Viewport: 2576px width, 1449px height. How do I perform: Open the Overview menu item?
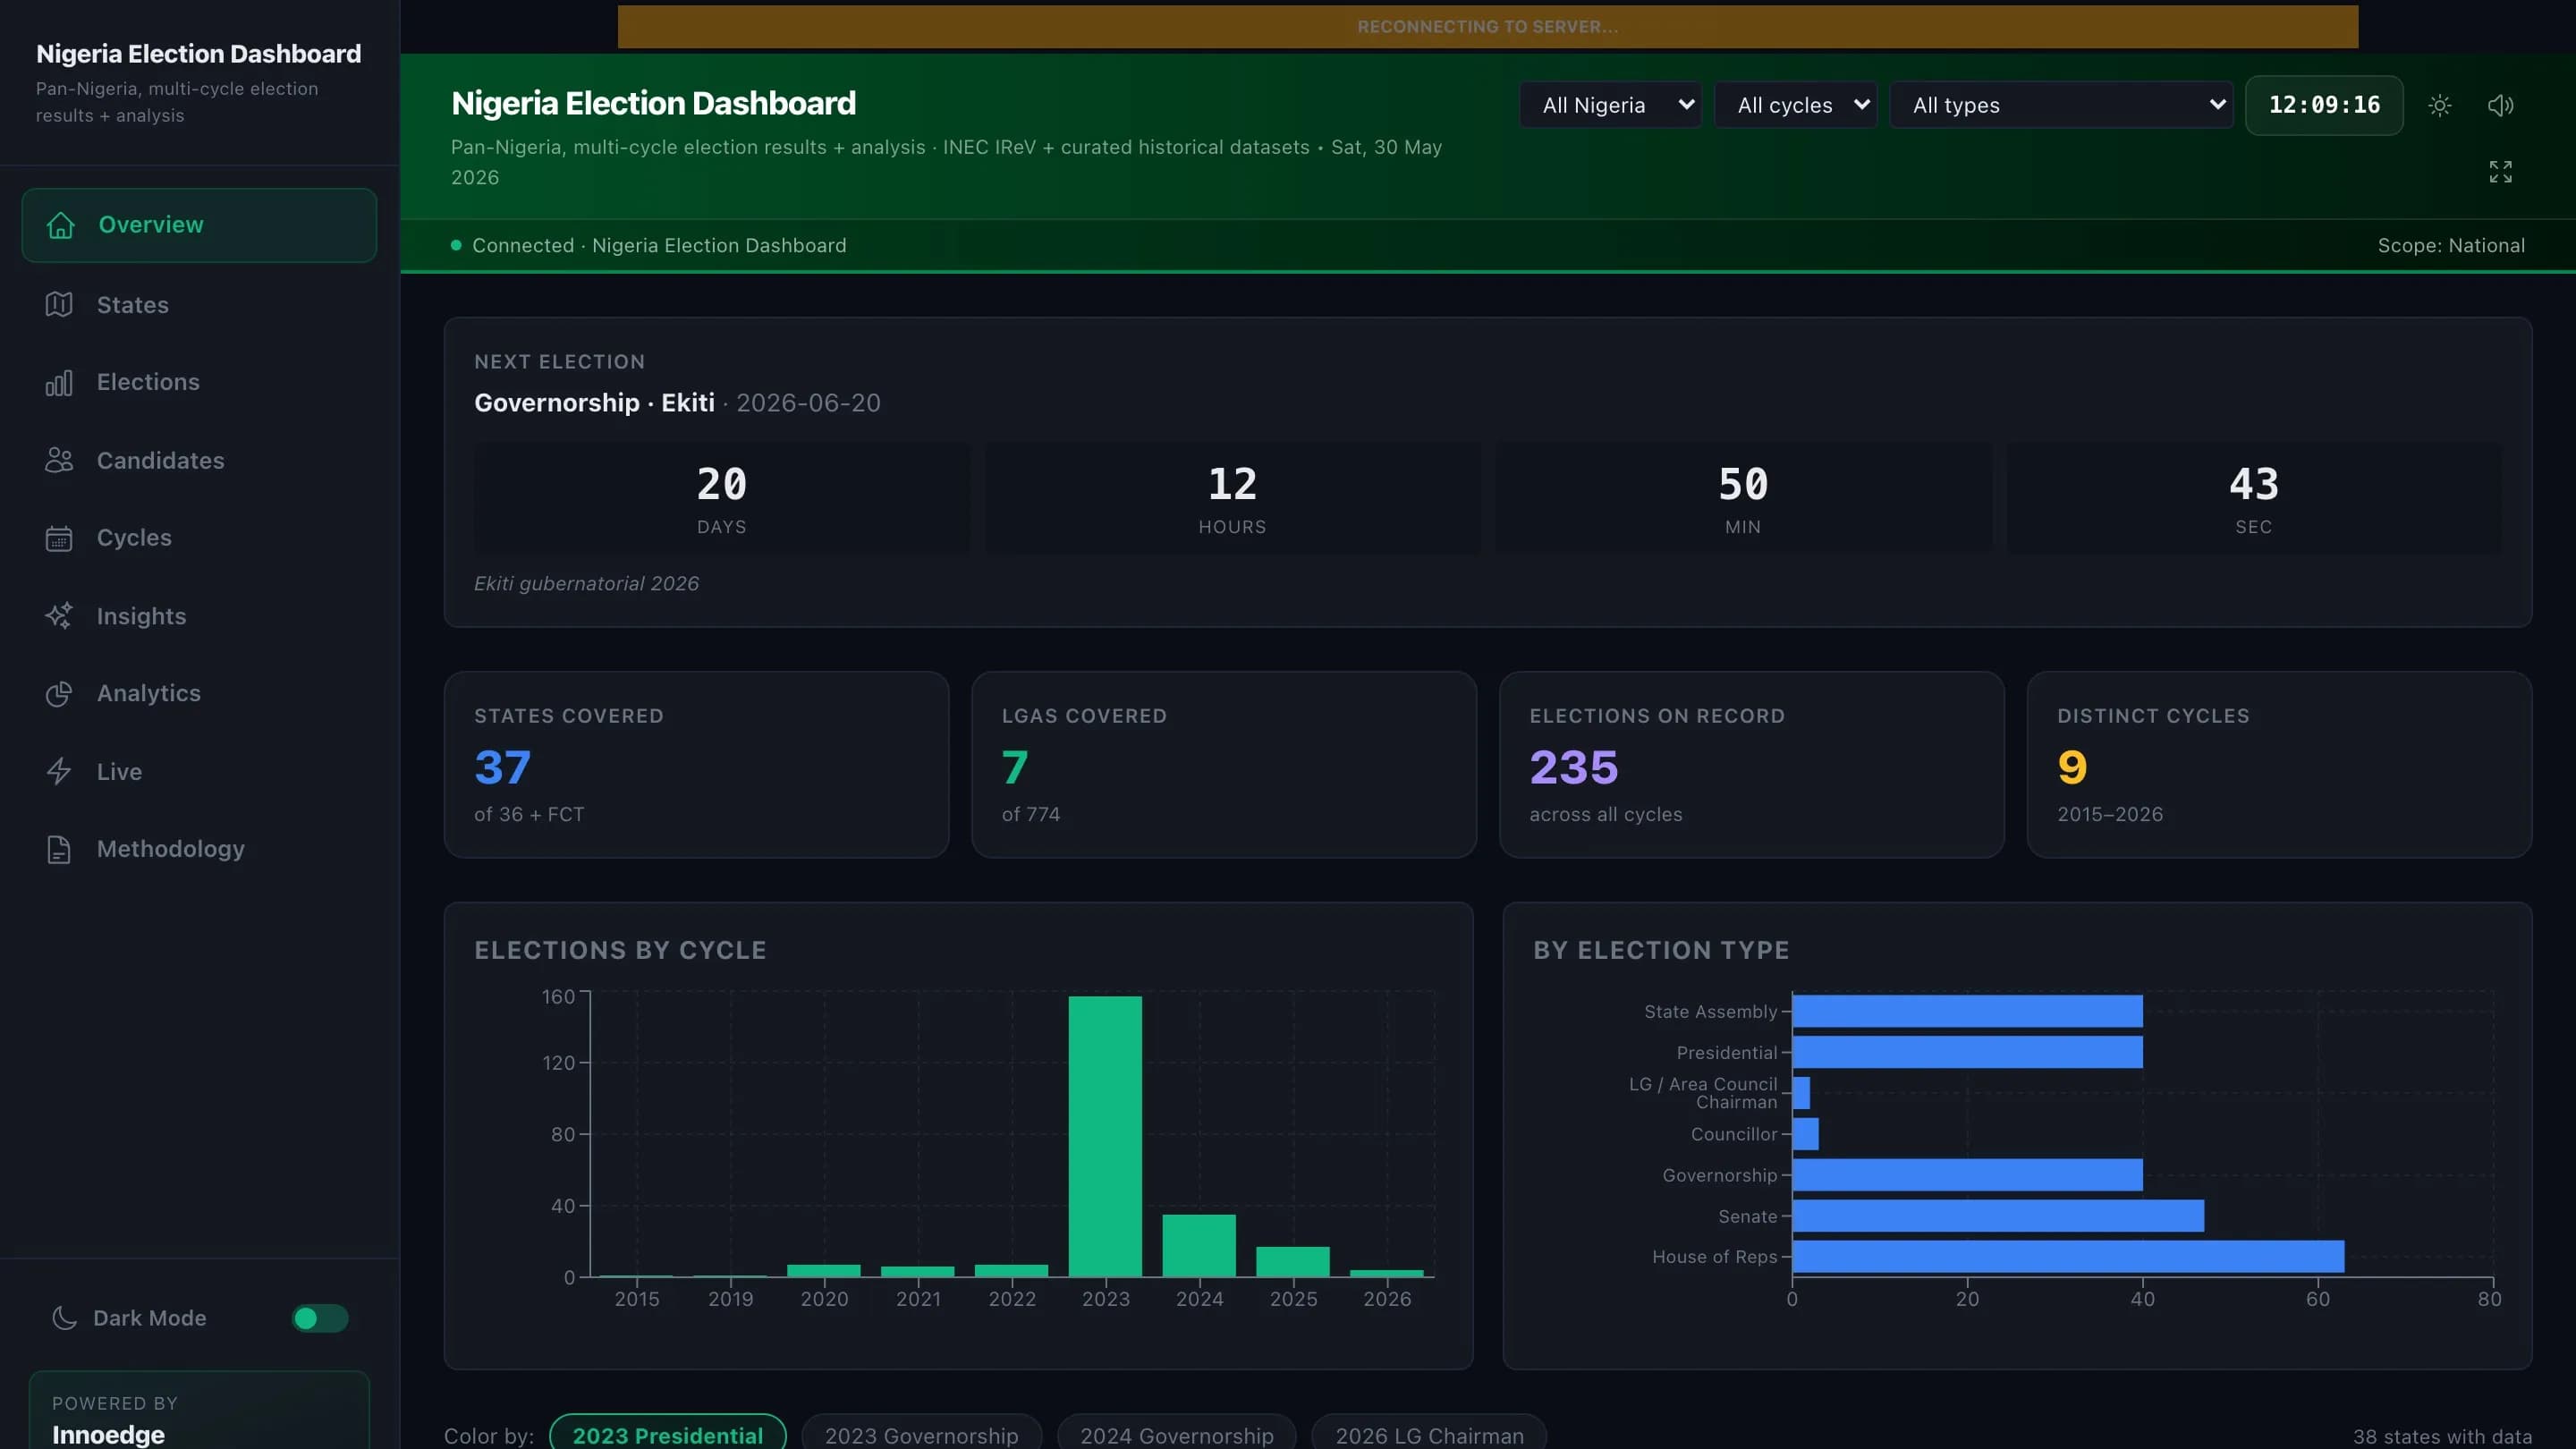199,225
